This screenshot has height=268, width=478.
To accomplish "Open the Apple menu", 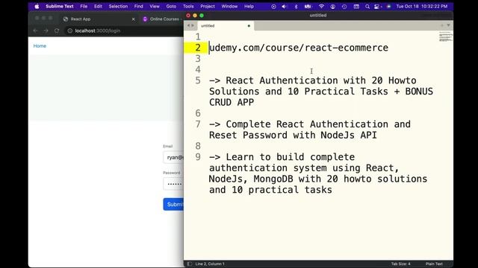I will [x=37, y=7].
